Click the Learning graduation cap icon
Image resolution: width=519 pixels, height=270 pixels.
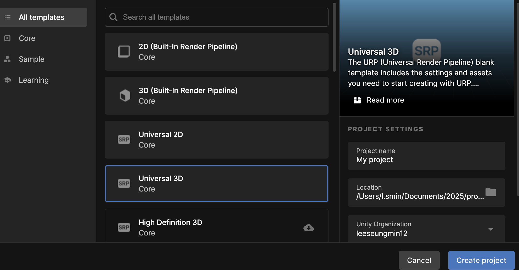coord(7,80)
